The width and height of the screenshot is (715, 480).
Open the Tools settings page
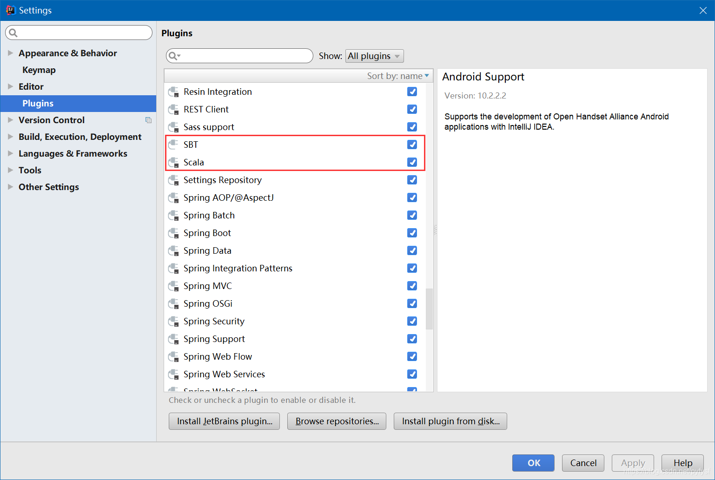click(x=30, y=170)
